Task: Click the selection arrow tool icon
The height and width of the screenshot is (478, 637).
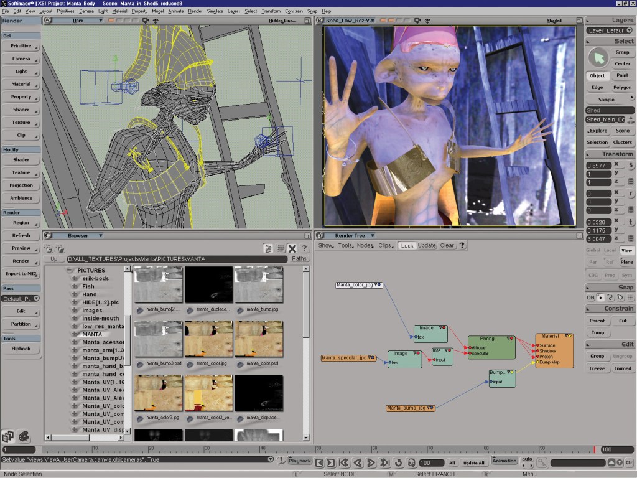Action: point(598,58)
